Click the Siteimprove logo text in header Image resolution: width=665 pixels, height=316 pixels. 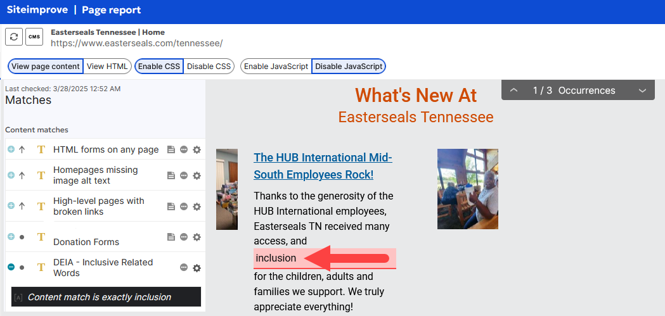tap(37, 9)
